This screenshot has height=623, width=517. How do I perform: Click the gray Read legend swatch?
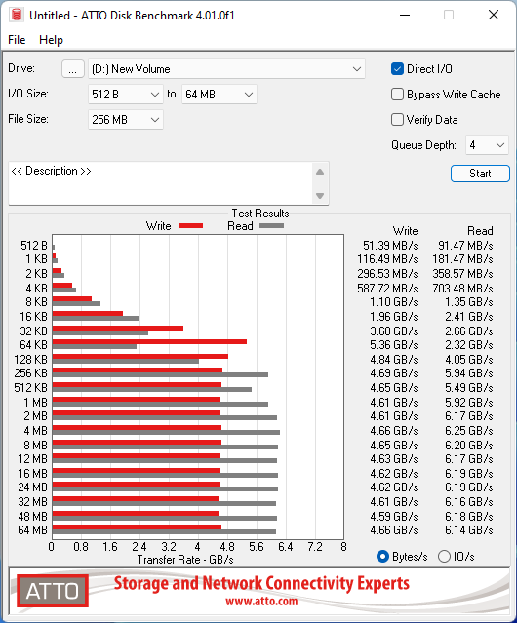point(271,225)
